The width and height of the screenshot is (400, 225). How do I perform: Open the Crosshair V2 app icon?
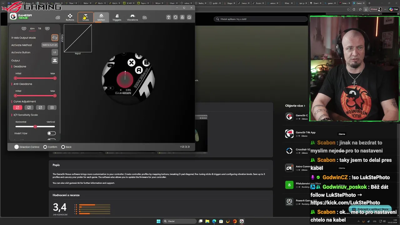point(289,151)
